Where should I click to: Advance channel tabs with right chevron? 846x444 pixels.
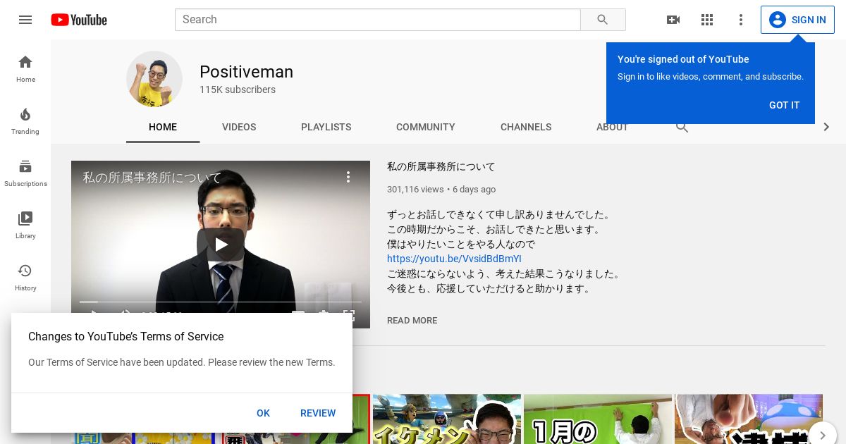click(x=826, y=127)
